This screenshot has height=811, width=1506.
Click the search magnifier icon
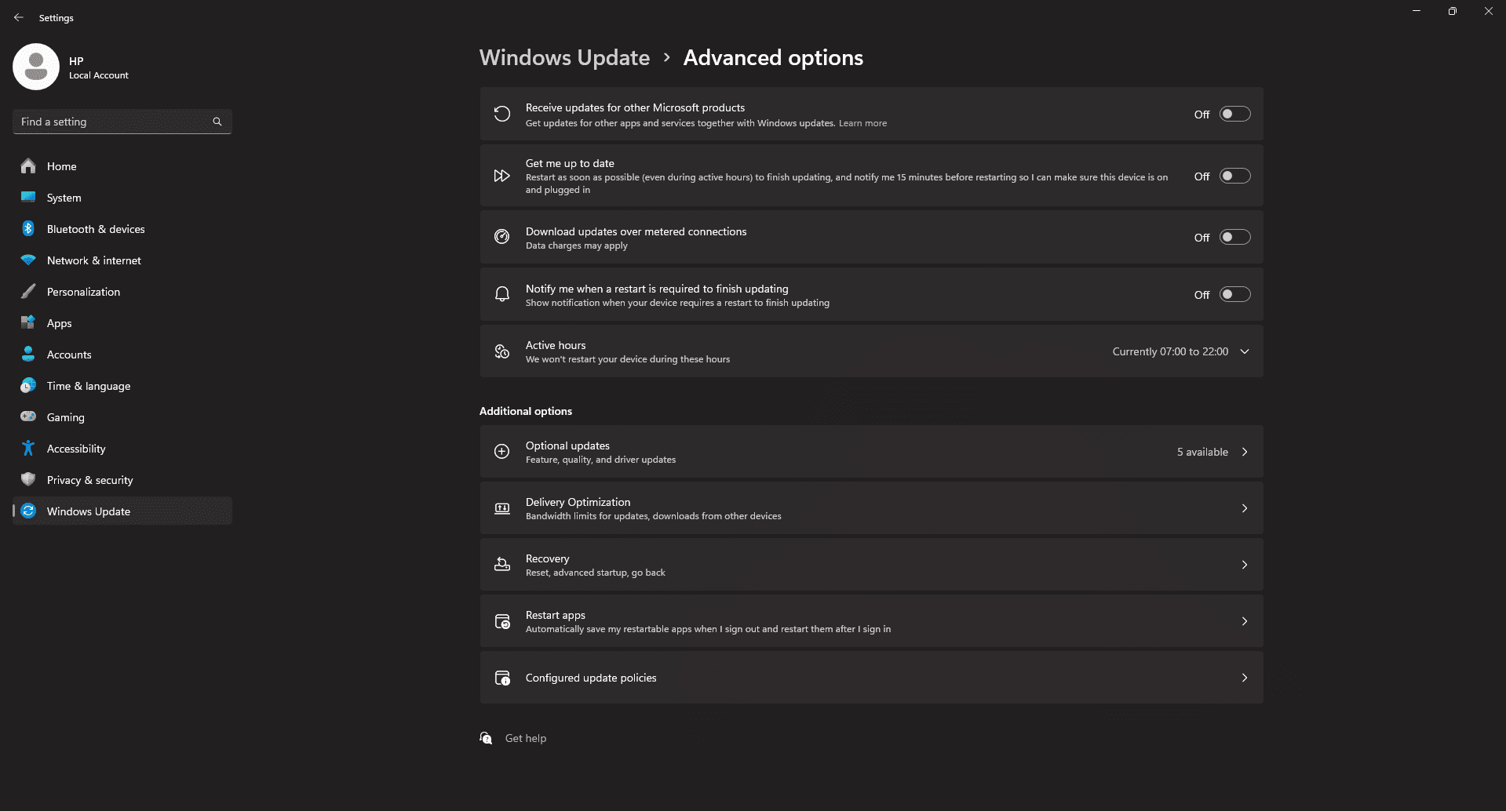tap(217, 122)
